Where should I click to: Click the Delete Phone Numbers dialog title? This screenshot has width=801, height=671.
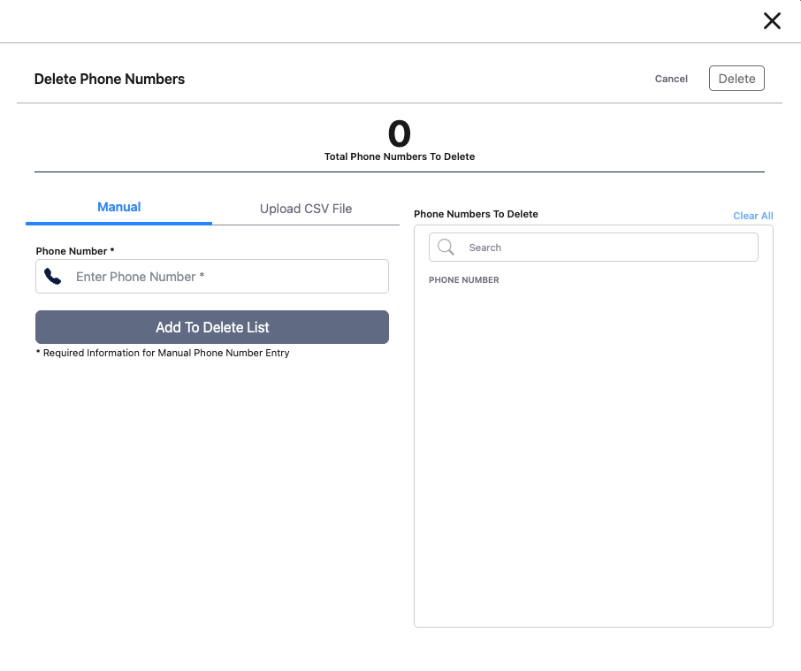tap(110, 79)
